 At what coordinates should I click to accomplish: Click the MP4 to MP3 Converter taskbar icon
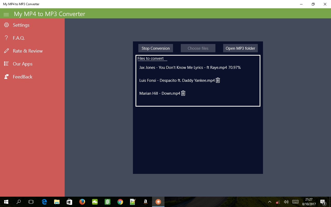(x=158, y=202)
